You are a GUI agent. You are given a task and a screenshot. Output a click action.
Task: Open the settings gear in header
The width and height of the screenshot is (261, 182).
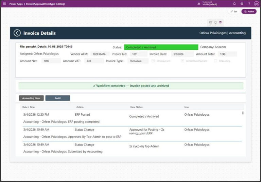click(242, 4)
